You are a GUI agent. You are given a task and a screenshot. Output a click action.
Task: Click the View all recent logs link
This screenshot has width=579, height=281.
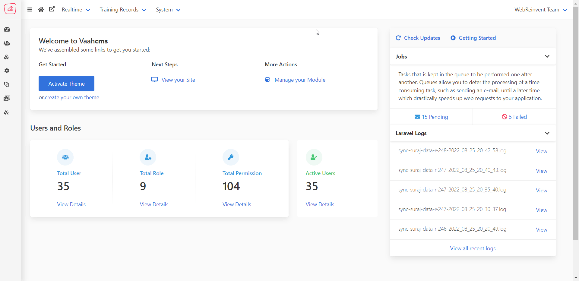click(473, 248)
